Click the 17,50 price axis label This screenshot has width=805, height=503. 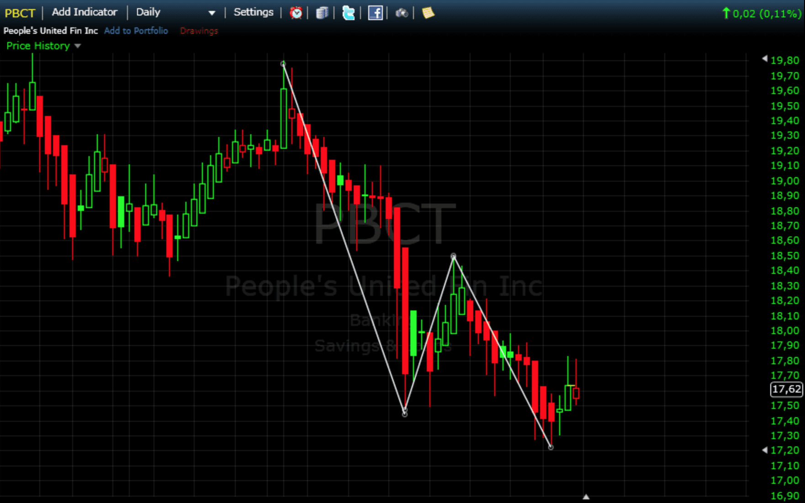785,405
